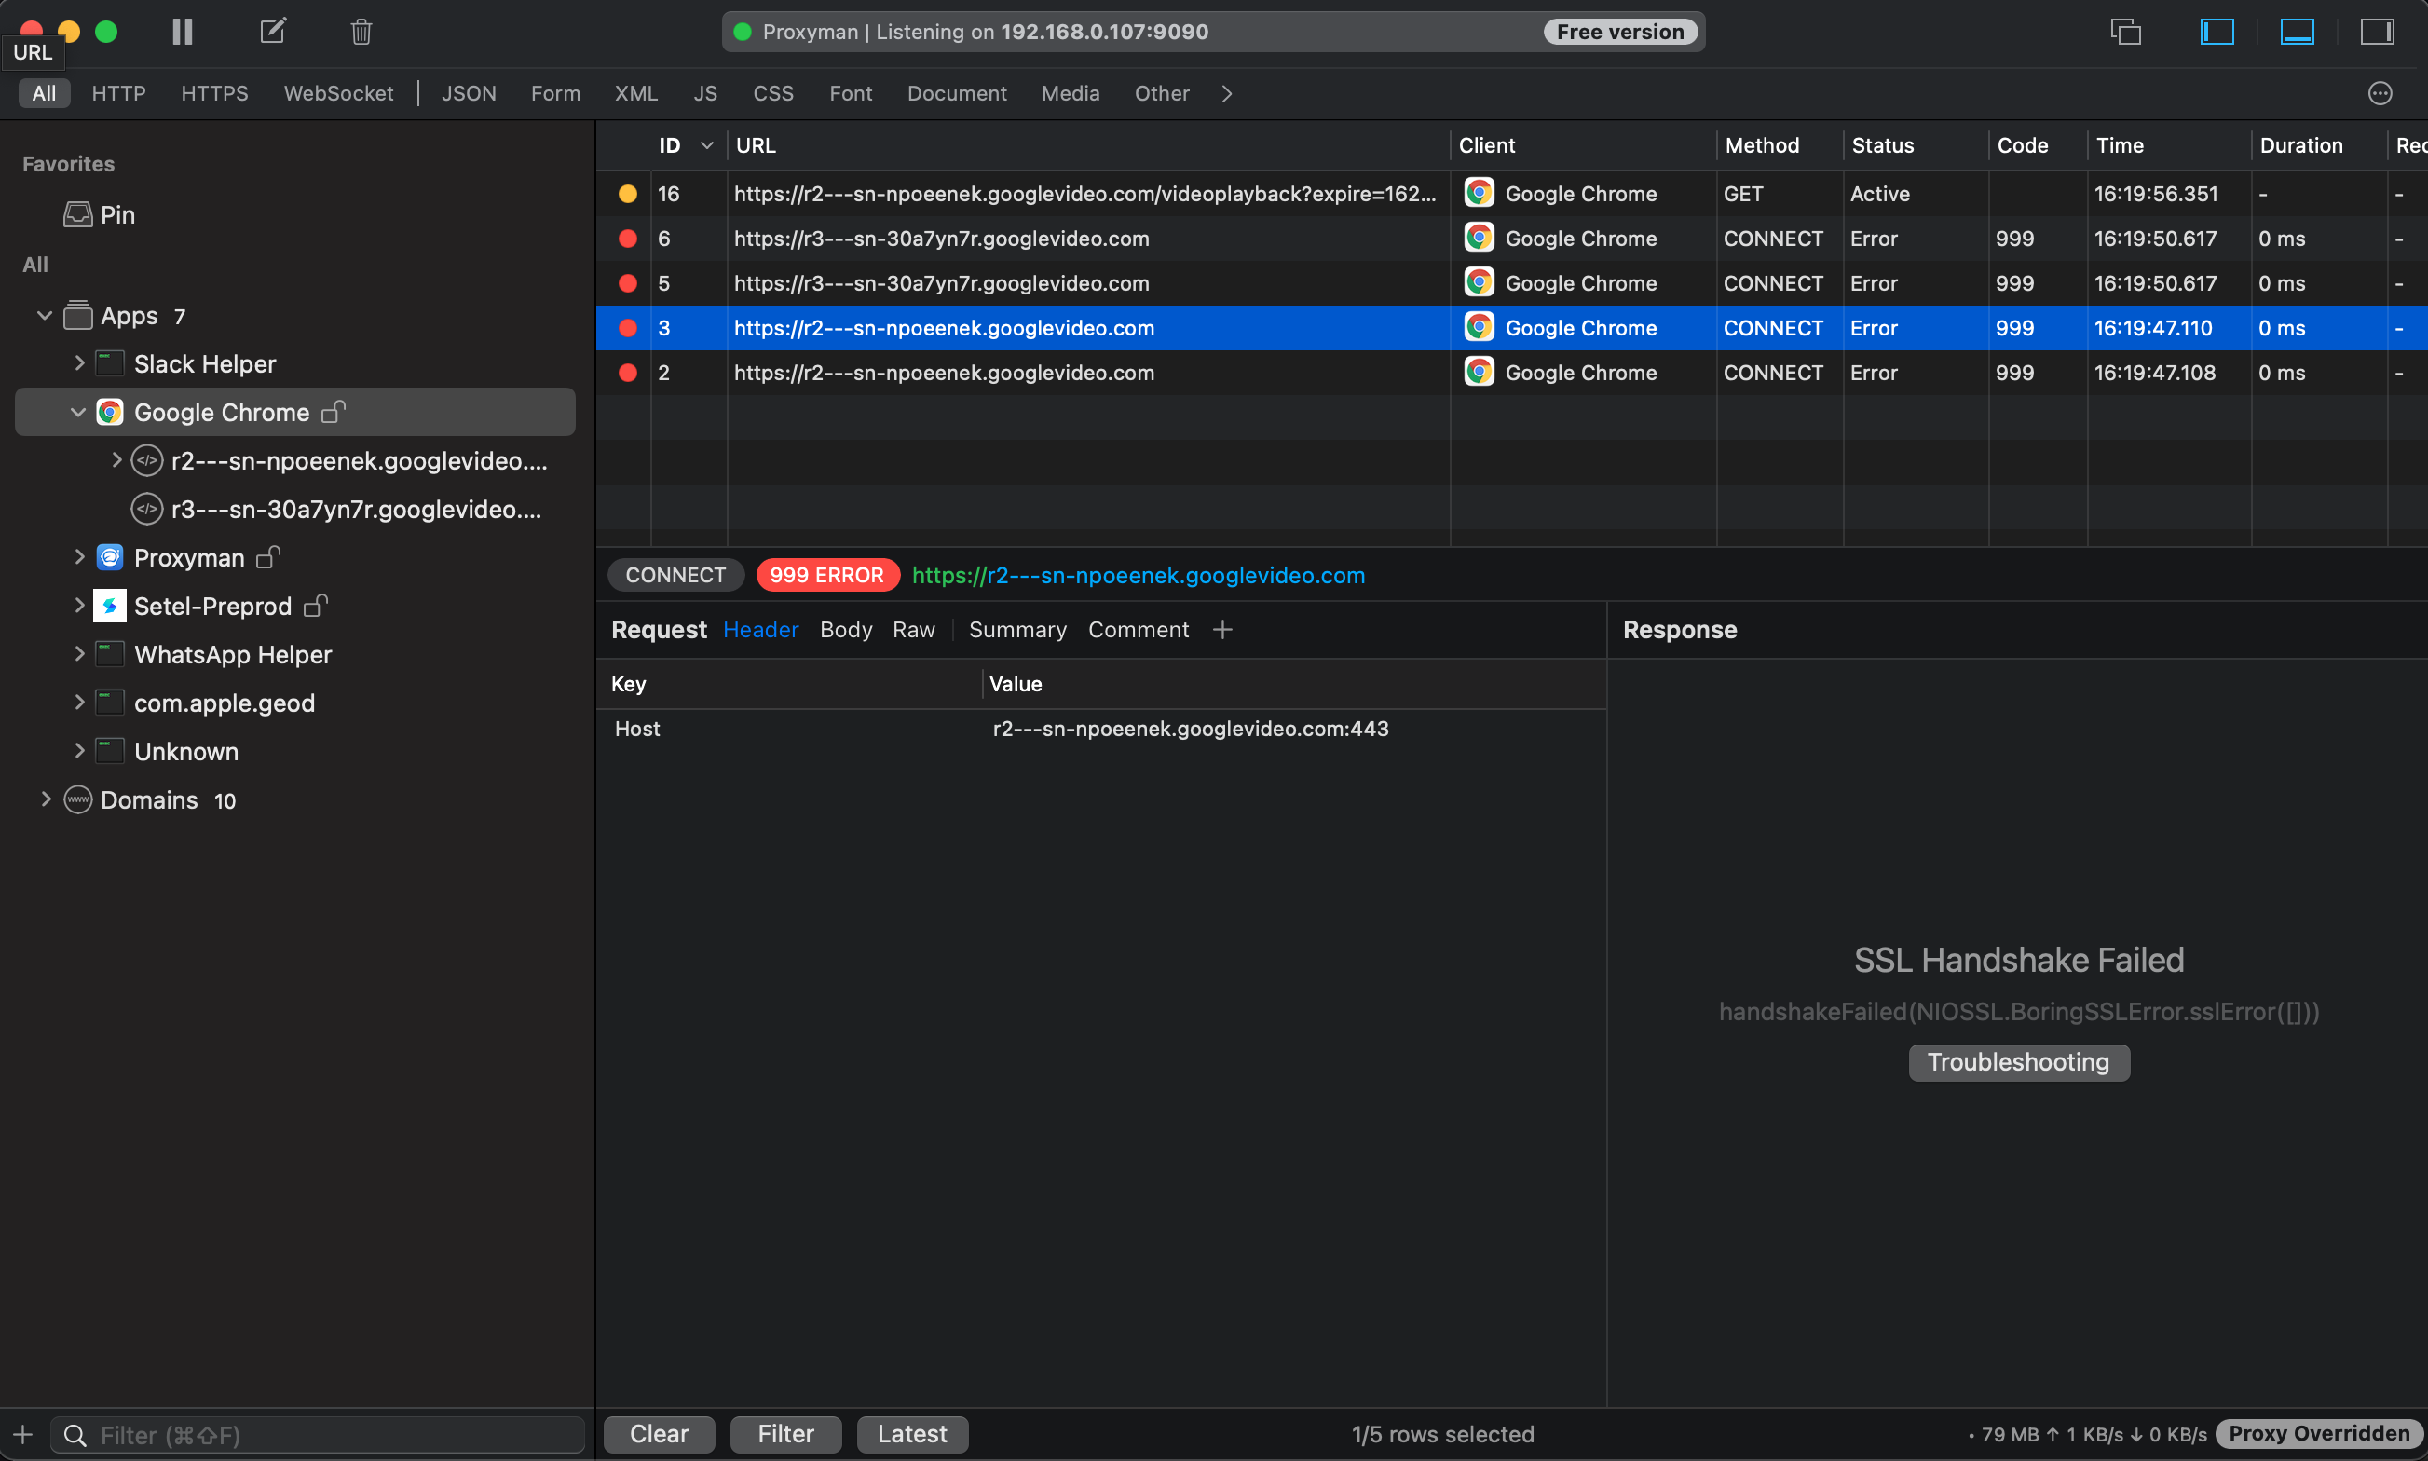Pause traffic capturing with the pause icon
Image resolution: width=2428 pixels, height=1461 pixels.
pyautogui.click(x=181, y=31)
